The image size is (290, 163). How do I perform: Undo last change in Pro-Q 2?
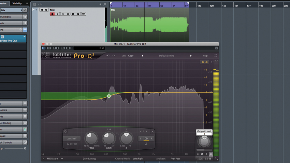pyautogui.click(x=108, y=56)
